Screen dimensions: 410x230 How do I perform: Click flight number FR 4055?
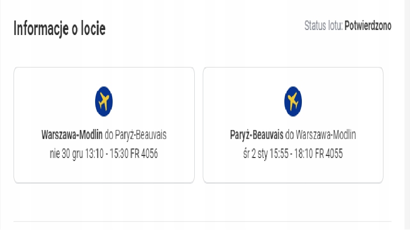(329, 153)
